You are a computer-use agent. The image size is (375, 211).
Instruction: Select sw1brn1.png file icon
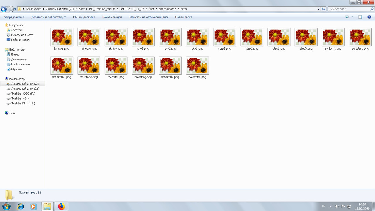(333, 37)
